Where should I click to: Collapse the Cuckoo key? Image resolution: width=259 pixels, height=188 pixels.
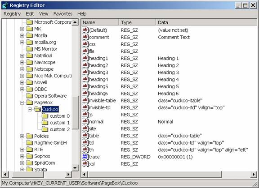coord(30,109)
